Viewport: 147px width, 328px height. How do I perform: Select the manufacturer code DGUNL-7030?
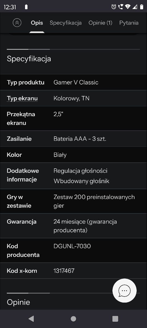(72, 246)
